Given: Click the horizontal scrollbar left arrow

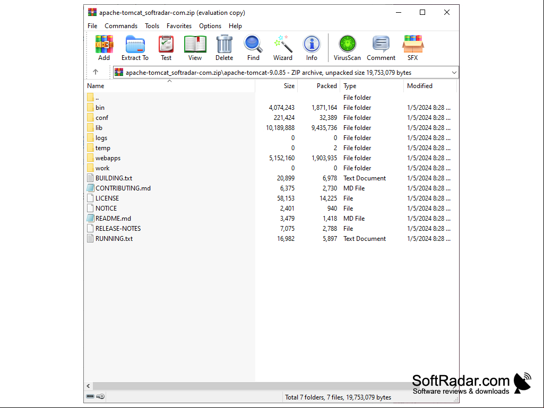Looking at the screenshot, I should (89, 386).
